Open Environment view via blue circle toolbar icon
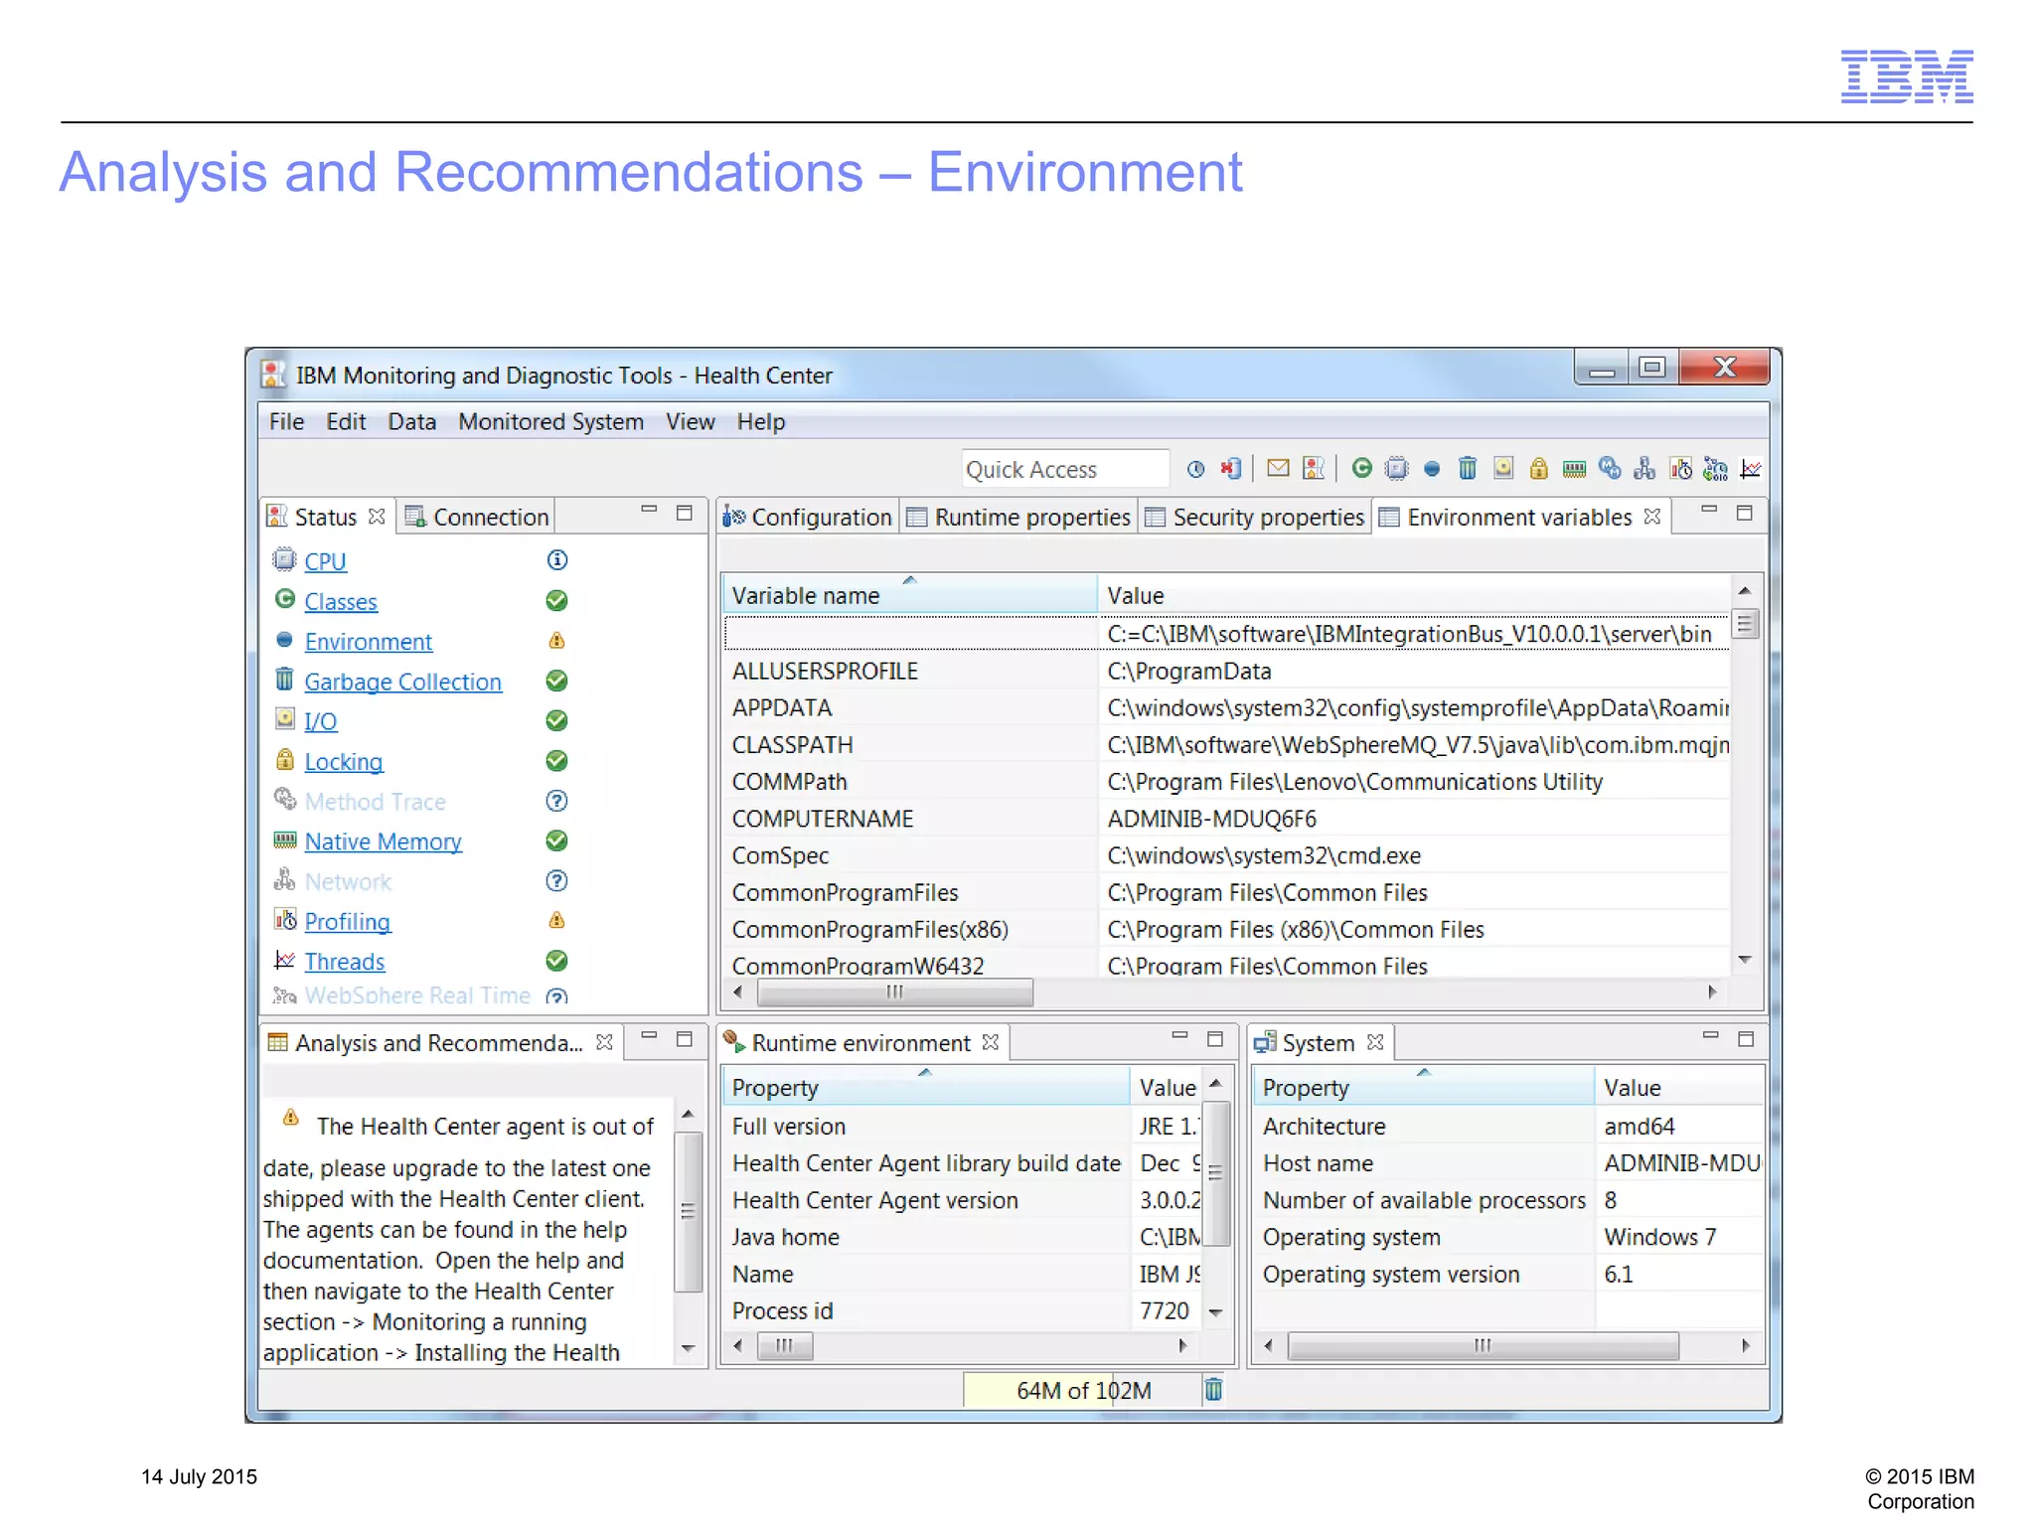Screen dimensions: 2035x1525 [1431, 469]
